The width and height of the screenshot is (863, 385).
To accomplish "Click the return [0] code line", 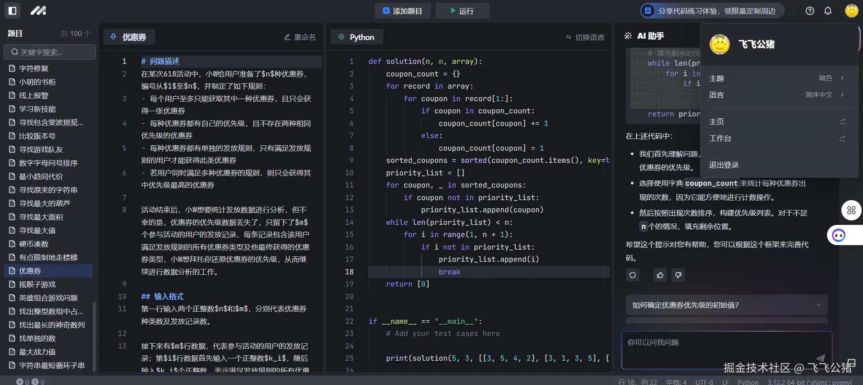I will tap(408, 284).
